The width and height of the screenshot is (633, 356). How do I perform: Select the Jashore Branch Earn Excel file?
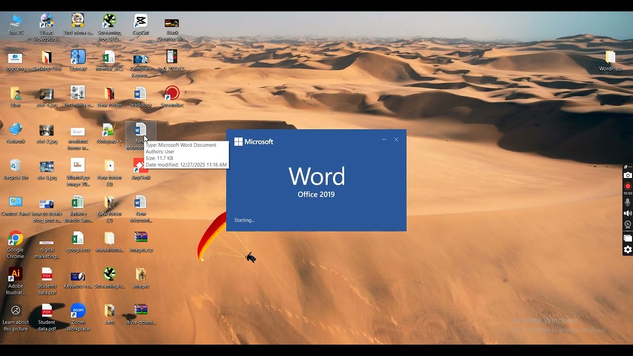[78, 209]
